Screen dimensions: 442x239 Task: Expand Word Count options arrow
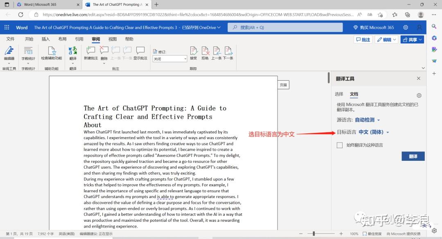coord(28,63)
